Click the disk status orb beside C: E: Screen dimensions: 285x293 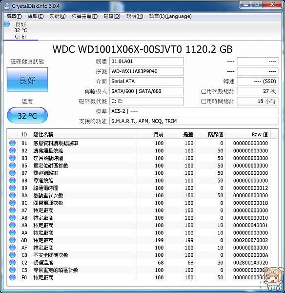coord(7,24)
